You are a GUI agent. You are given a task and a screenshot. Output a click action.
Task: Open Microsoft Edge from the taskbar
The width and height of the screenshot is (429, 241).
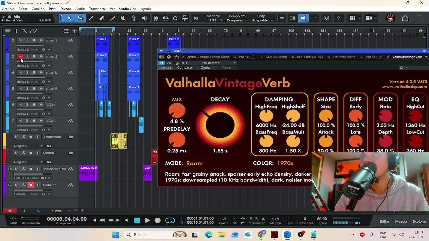tap(208, 235)
